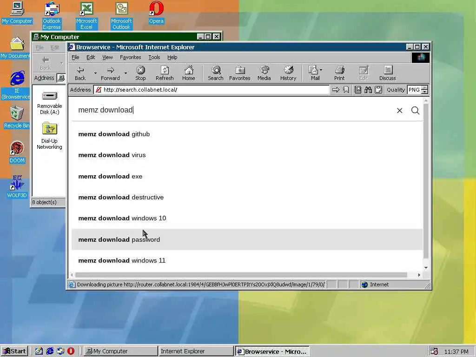Click the Go arrow next to address bar
The image size is (476, 357).
pos(336,90)
